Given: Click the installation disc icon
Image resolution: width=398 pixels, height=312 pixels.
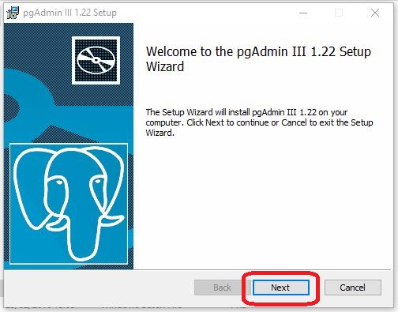Looking at the screenshot, I should point(96,60).
